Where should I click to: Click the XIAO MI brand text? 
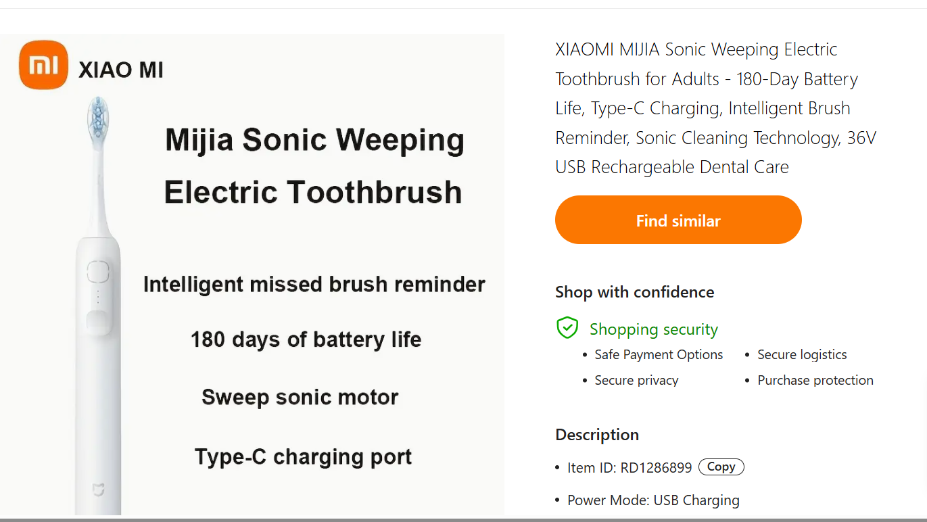(121, 70)
